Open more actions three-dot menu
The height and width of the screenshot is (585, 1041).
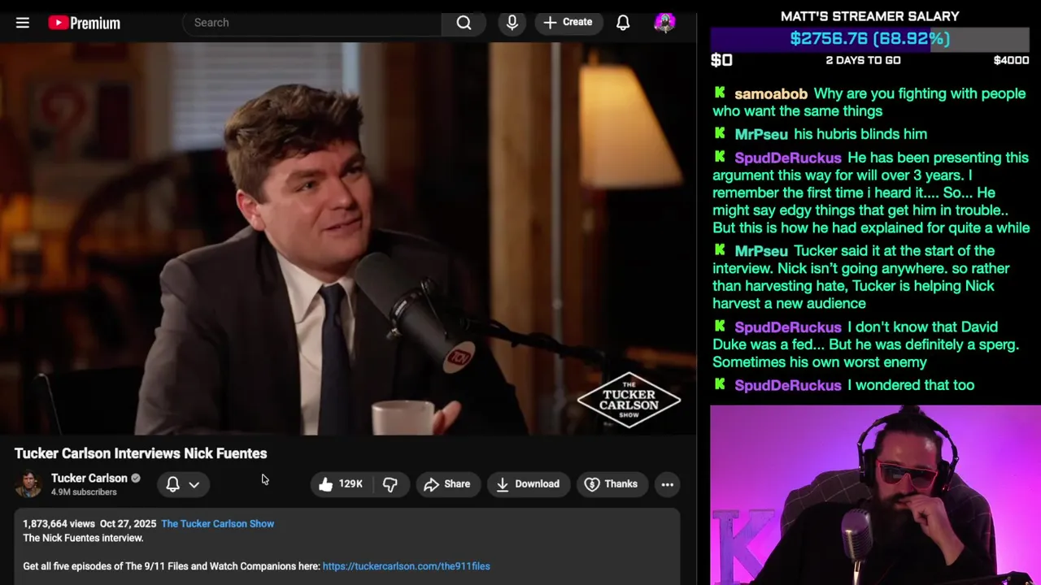click(x=667, y=484)
